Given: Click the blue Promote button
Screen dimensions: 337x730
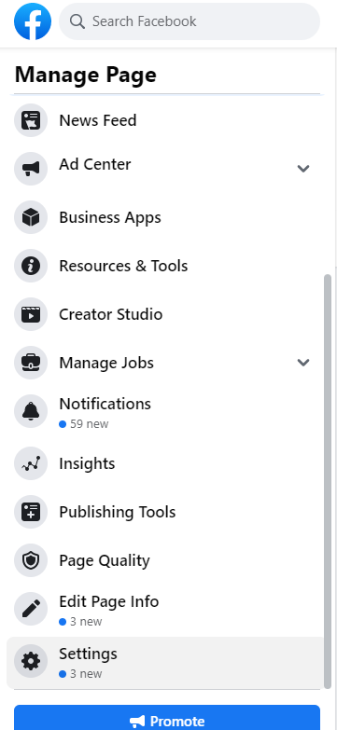Looking at the screenshot, I should click(167, 718).
